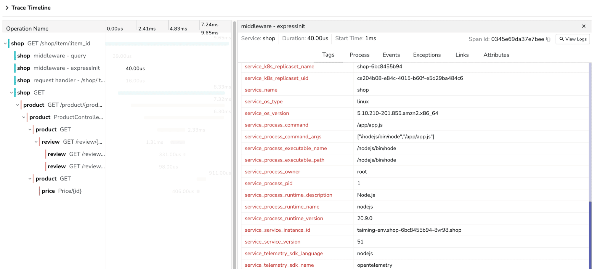Collapse the root shop GET /shop/item span

(5, 44)
